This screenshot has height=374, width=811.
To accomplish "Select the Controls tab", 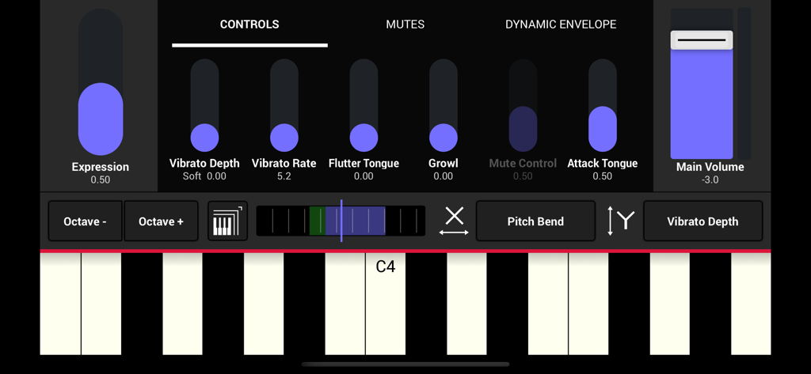I will [249, 25].
